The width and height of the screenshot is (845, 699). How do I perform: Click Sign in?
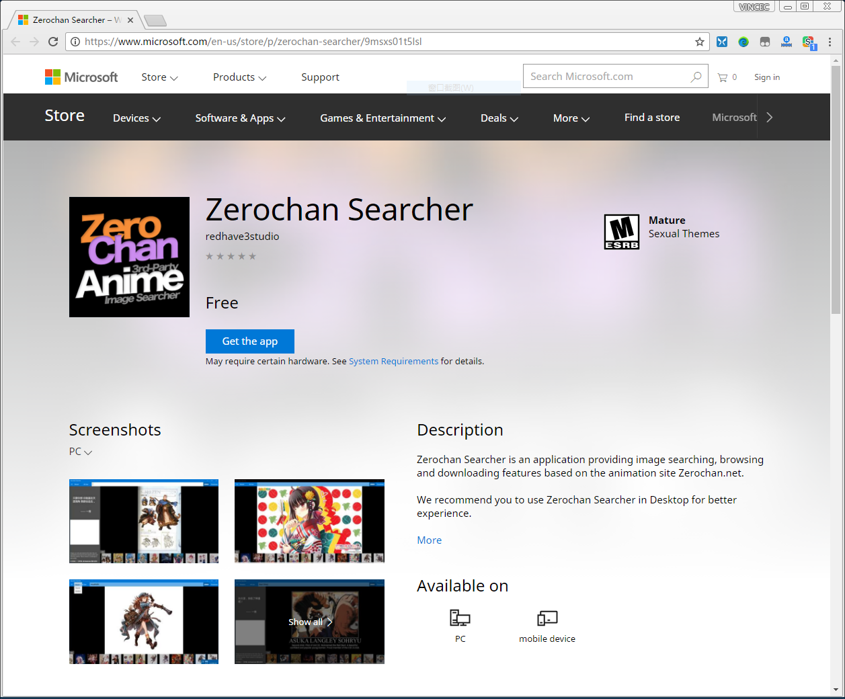[766, 77]
